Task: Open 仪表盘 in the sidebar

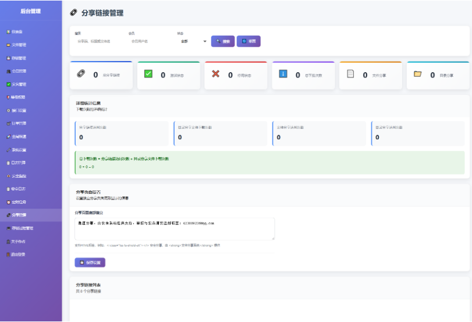Action: [x=17, y=31]
